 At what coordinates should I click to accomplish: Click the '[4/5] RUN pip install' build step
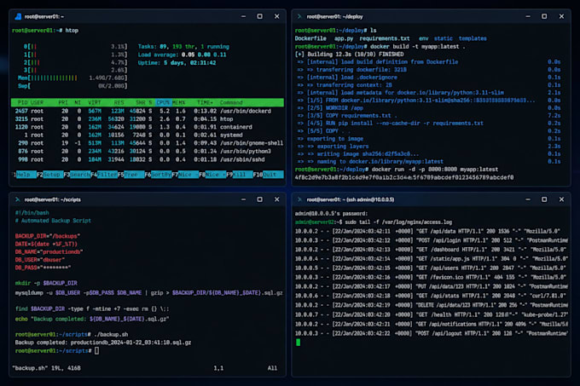429,124
